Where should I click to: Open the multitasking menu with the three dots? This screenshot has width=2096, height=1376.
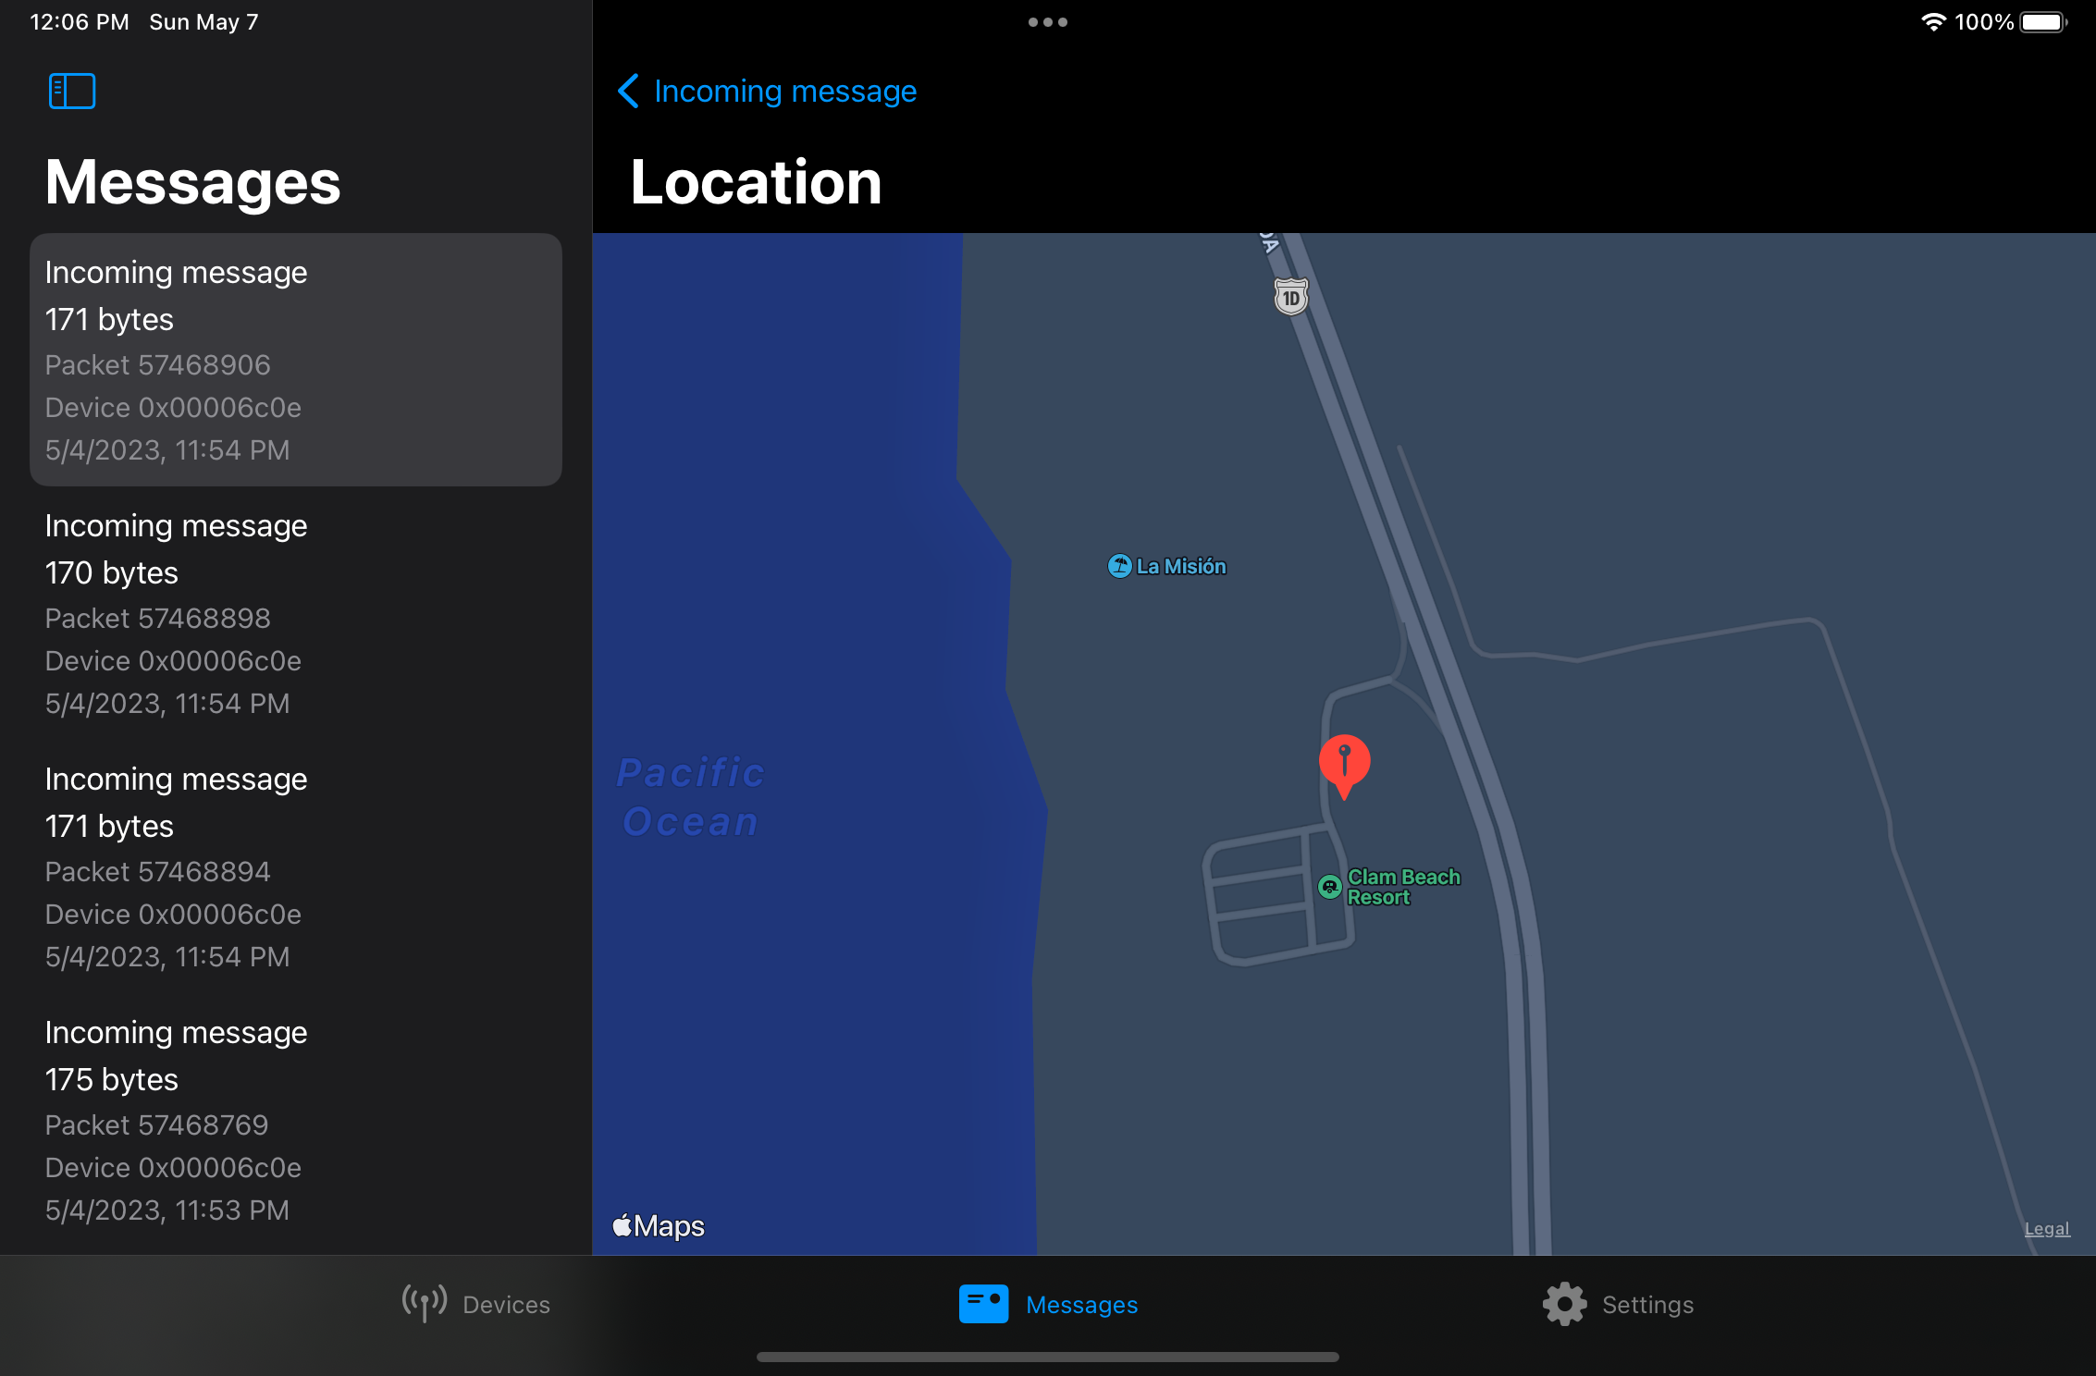pyautogui.click(x=1047, y=21)
